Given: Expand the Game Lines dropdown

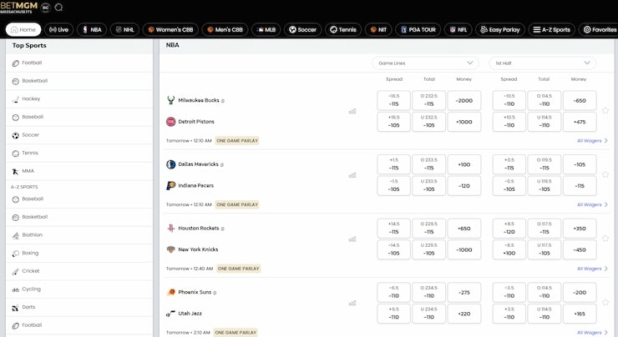Looking at the screenshot, I should click(x=425, y=63).
